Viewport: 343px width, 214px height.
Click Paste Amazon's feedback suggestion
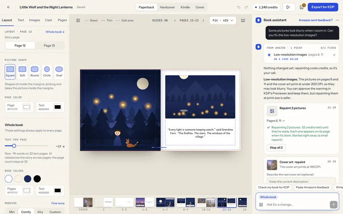[313, 187]
